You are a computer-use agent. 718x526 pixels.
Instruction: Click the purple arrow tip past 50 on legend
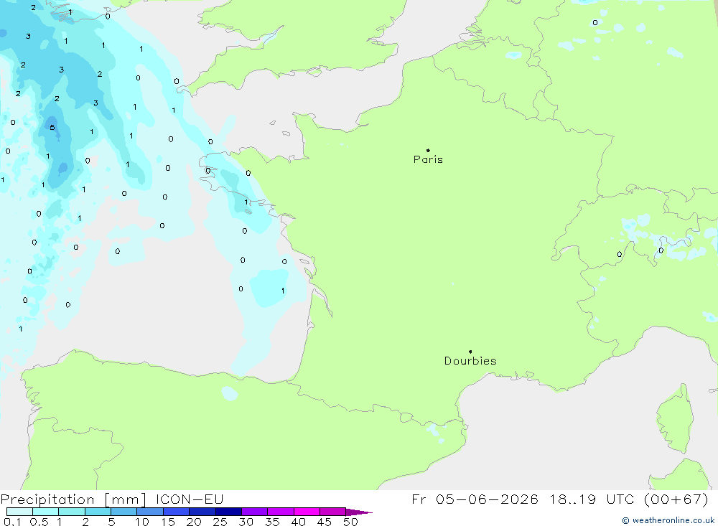[x=358, y=512]
